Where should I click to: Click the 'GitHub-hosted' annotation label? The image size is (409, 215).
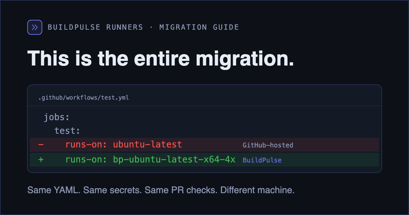pos(268,145)
